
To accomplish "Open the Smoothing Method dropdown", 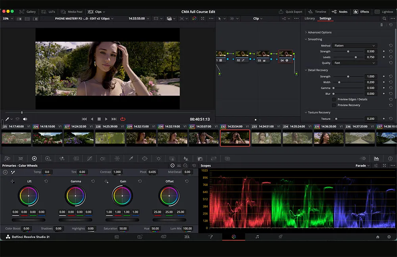I will click(355, 46).
